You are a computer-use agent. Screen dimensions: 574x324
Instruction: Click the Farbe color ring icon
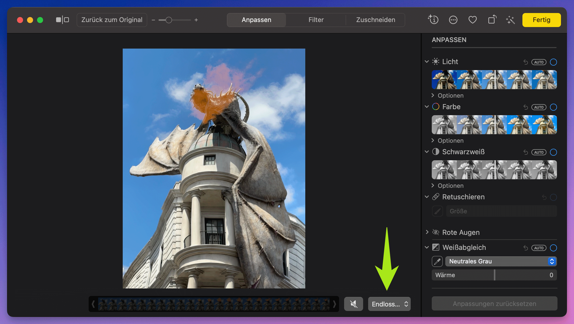pyautogui.click(x=436, y=107)
